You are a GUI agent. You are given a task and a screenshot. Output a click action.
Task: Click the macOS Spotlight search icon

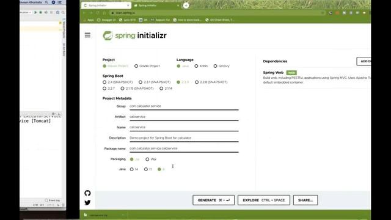[46, 2]
